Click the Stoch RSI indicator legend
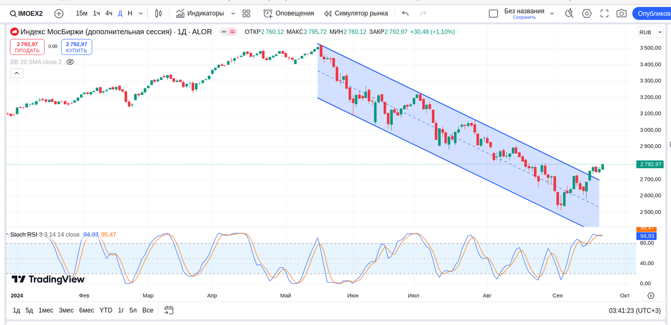 [45, 235]
